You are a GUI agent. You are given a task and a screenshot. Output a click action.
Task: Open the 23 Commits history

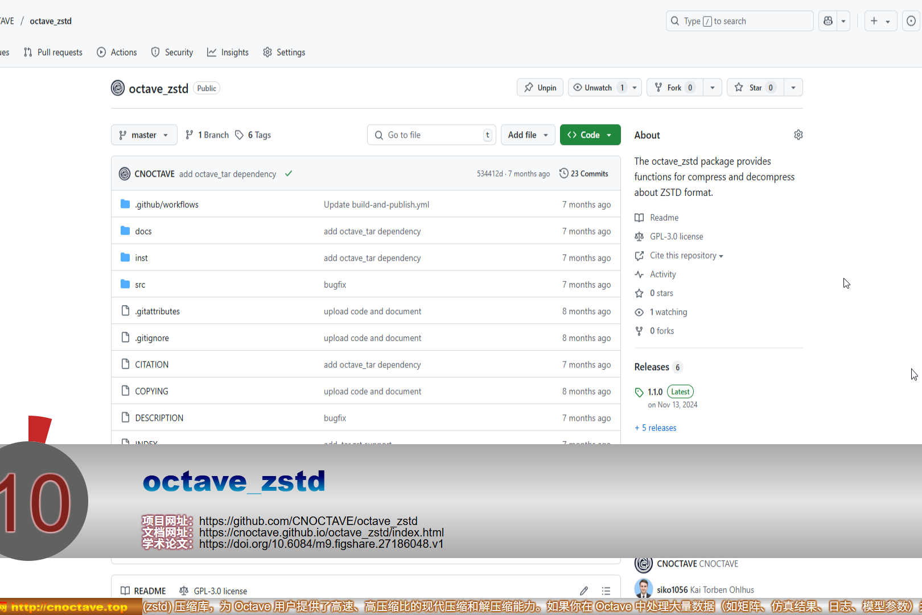pyautogui.click(x=584, y=174)
